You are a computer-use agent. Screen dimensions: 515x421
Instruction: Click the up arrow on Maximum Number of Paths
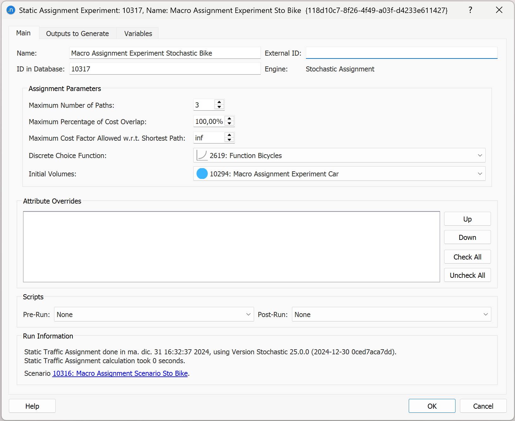(219, 102)
